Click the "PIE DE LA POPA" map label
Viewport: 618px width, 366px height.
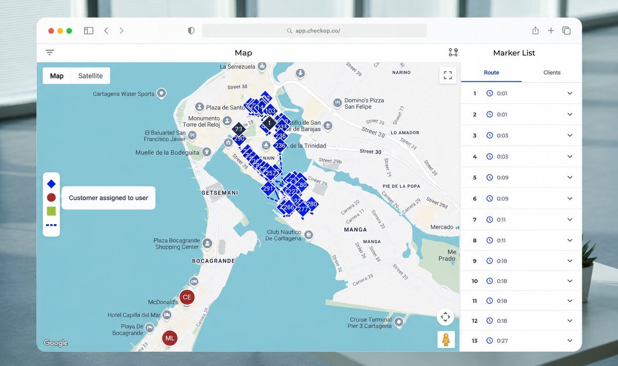pyautogui.click(x=401, y=186)
